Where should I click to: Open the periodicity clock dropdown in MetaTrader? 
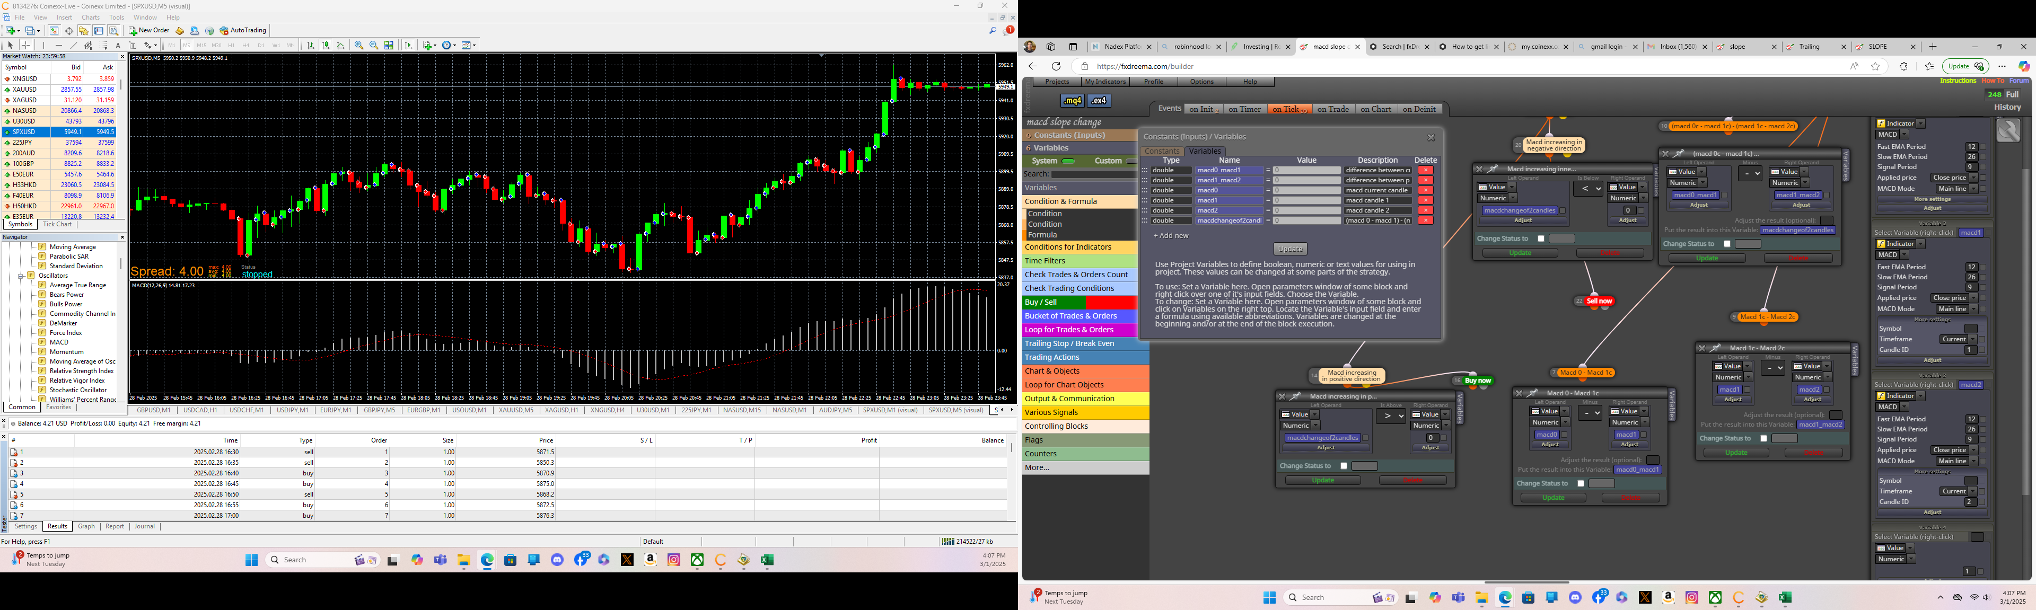coord(454,45)
